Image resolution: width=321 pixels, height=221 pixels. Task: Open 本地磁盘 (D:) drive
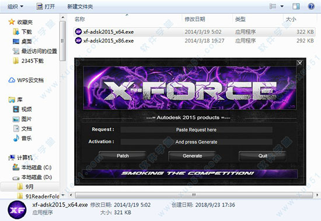click(x=32, y=177)
